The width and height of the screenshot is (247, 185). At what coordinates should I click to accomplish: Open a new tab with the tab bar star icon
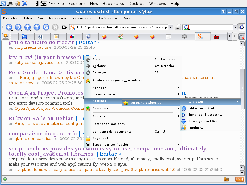tap(6, 36)
